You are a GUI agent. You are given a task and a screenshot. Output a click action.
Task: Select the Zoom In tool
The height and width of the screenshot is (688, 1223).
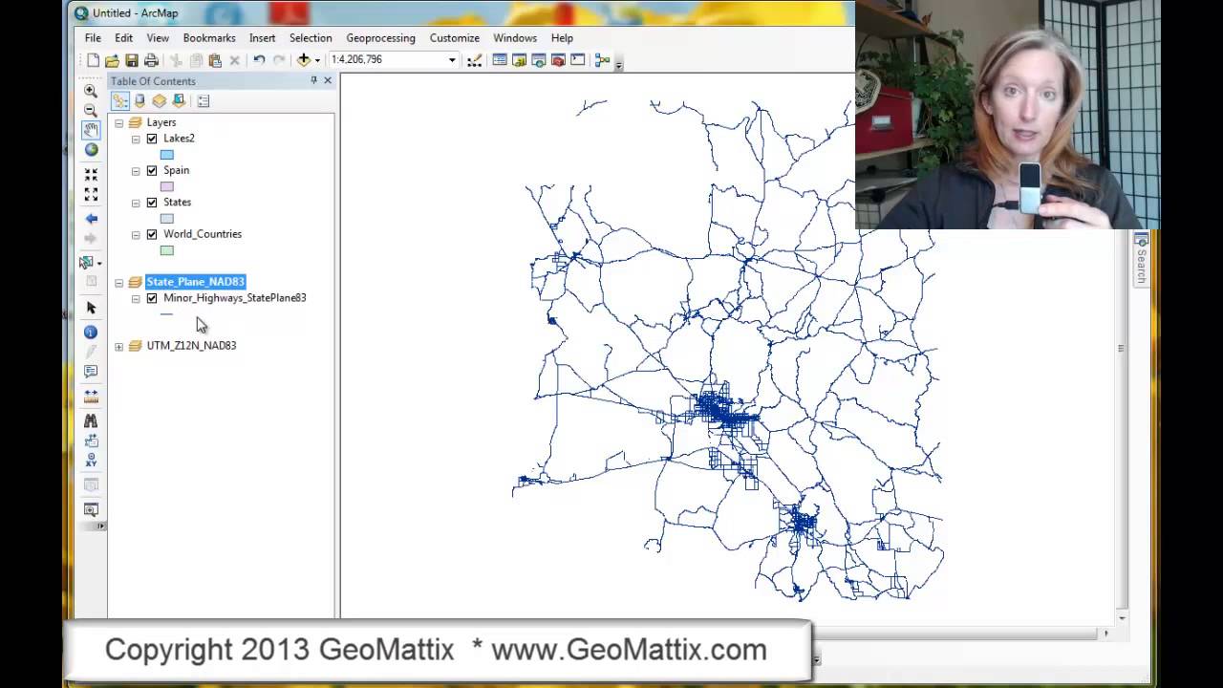point(91,91)
